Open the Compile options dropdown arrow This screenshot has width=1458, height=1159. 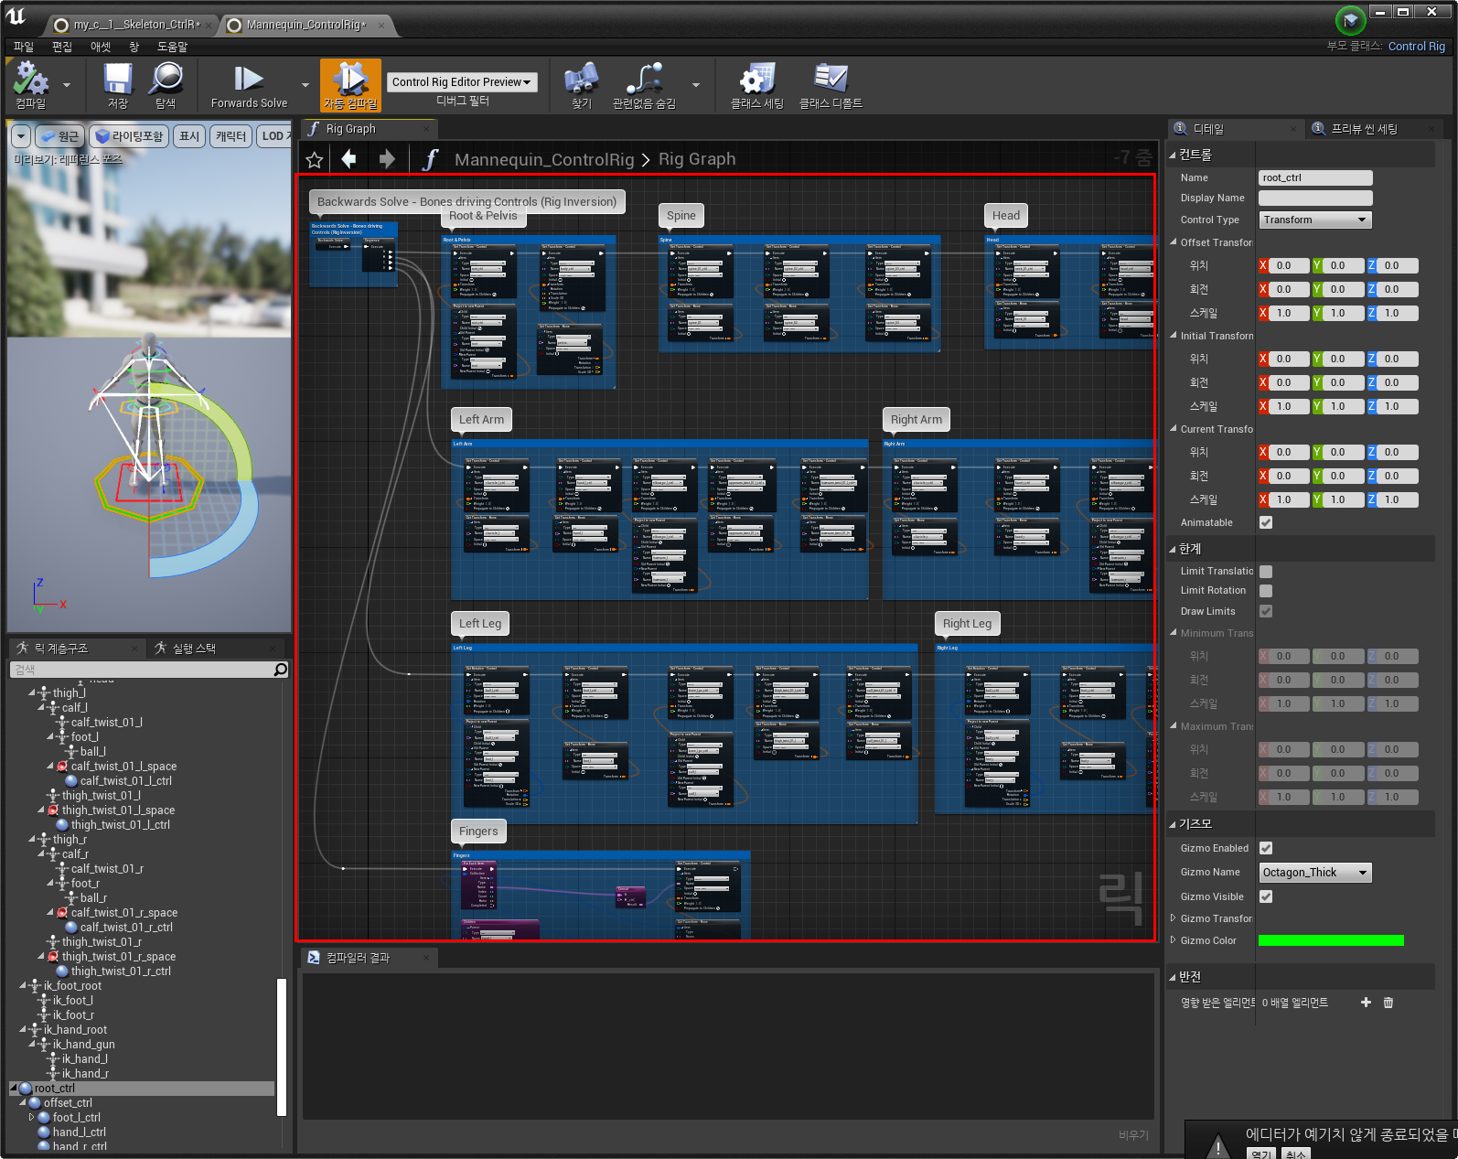point(67,84)
